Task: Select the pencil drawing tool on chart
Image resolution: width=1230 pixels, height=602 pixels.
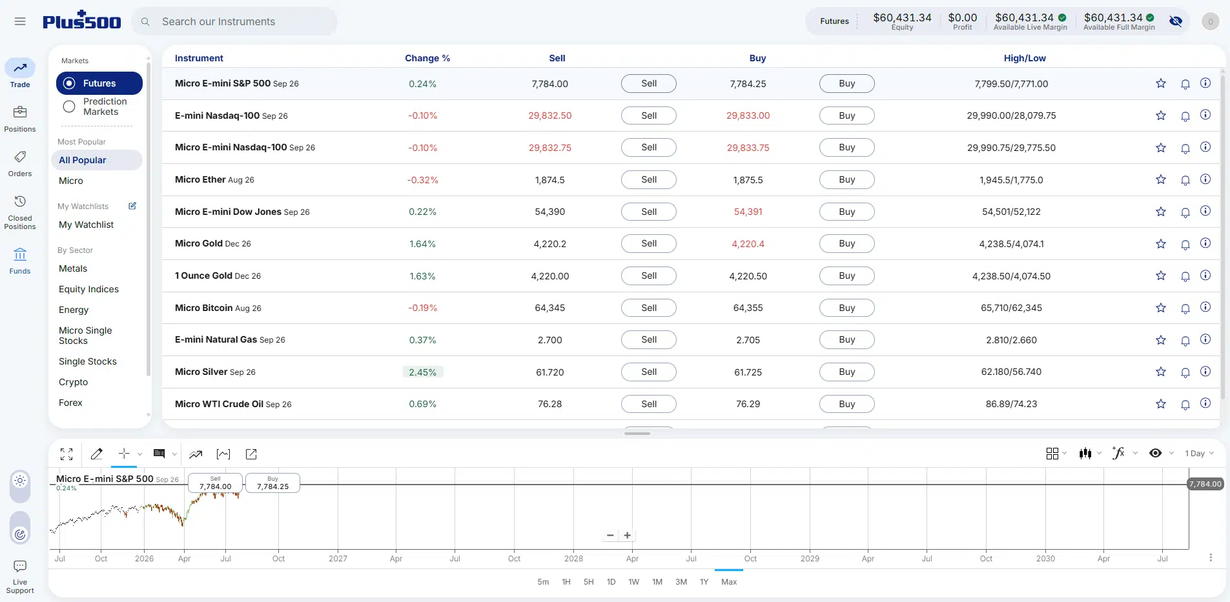Action: [x=97, y=454]
